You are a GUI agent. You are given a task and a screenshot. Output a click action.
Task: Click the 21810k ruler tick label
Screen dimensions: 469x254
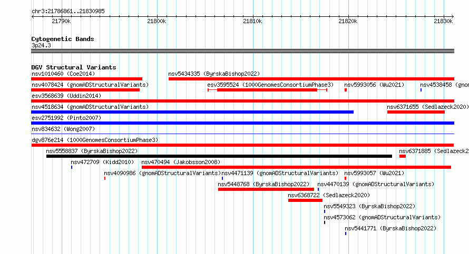[x=253, y=21]
